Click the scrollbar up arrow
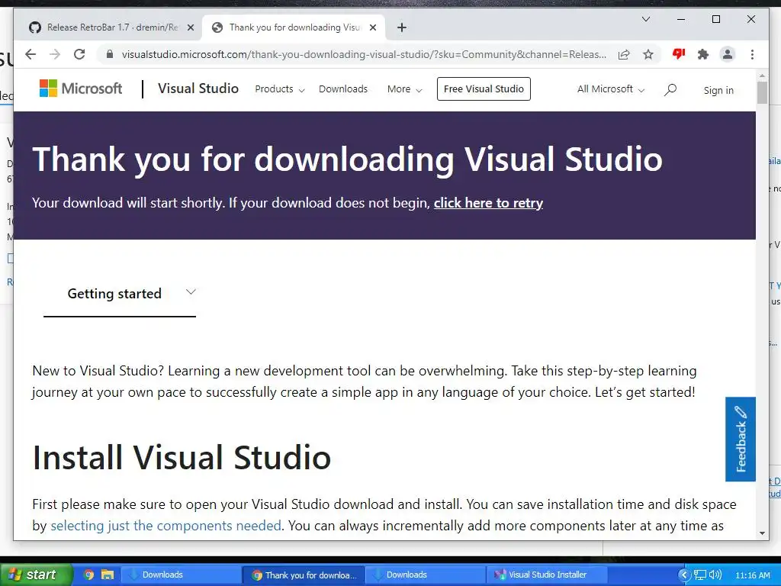The width and height of the screenshot is (781, 586). (762, 76)
